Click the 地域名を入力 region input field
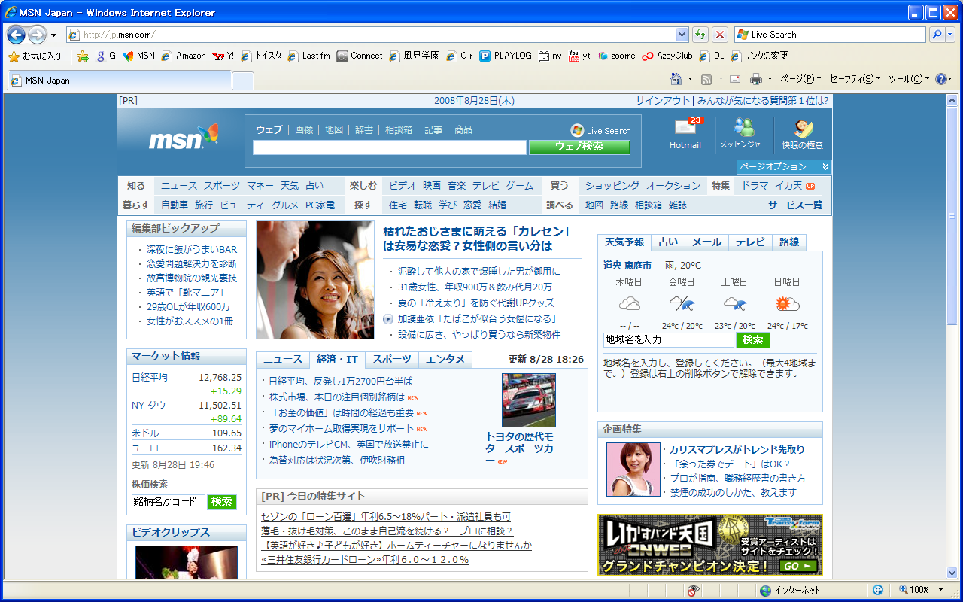 coord(668,340)
